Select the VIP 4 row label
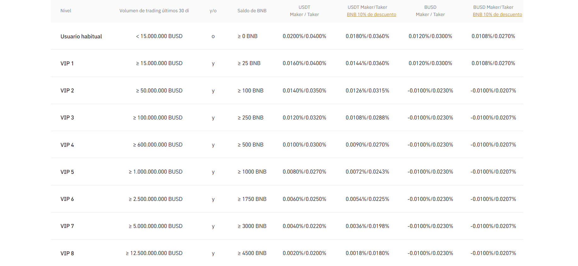578x266 pixels. 67,145
